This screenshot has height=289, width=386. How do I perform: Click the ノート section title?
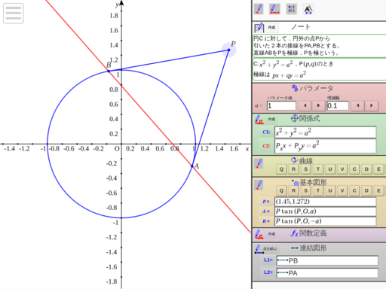click(301, 27)
